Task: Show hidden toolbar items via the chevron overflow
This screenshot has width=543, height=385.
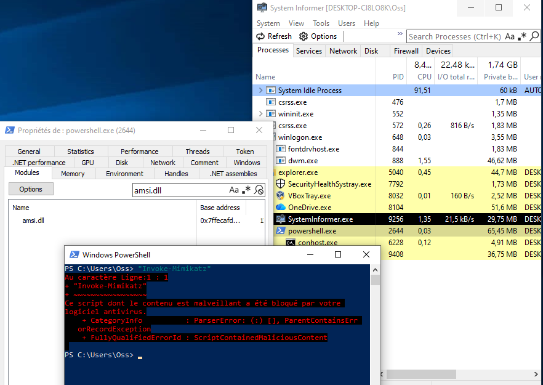Action: pyautogui.click(x=400, y=34)
